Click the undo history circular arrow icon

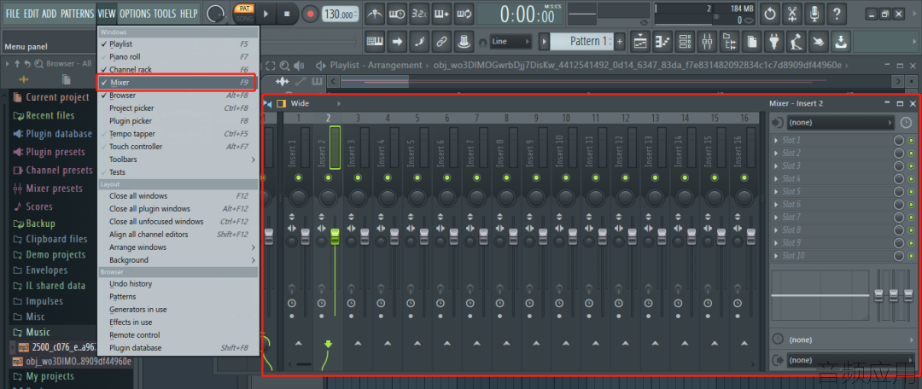[x=770, y=14]
